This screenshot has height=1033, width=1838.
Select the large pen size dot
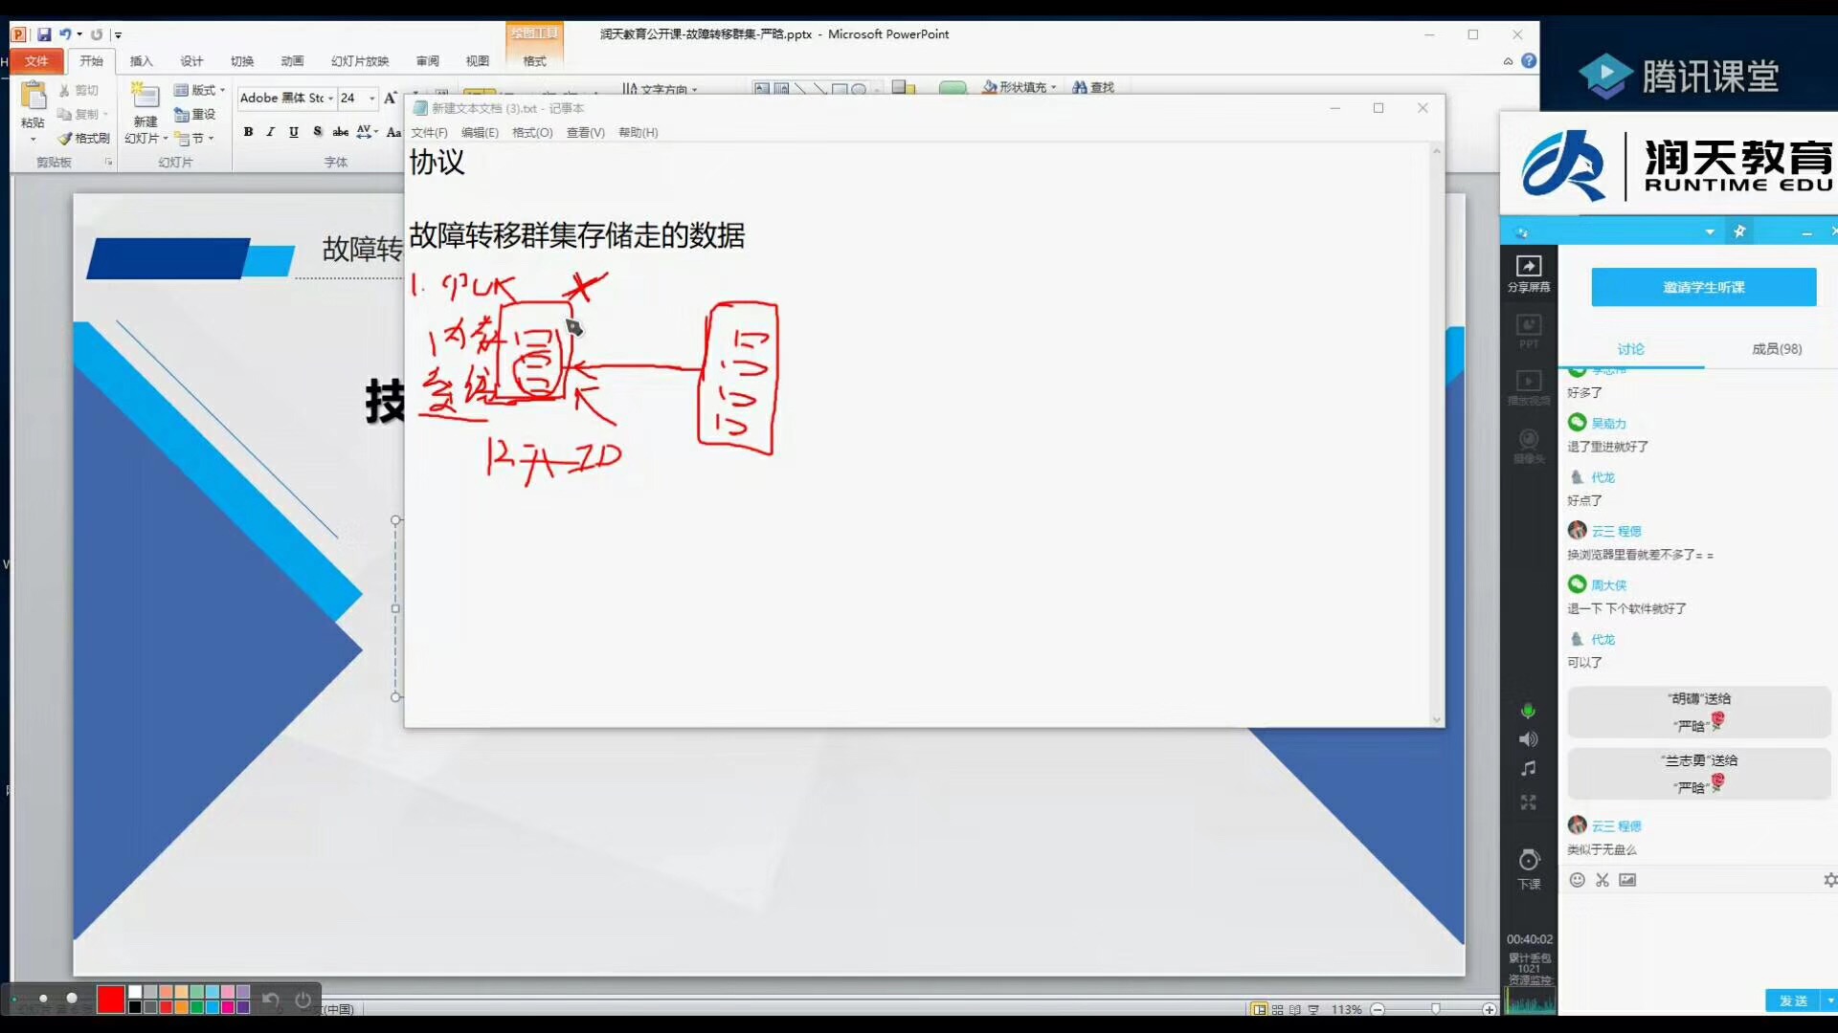72,999
